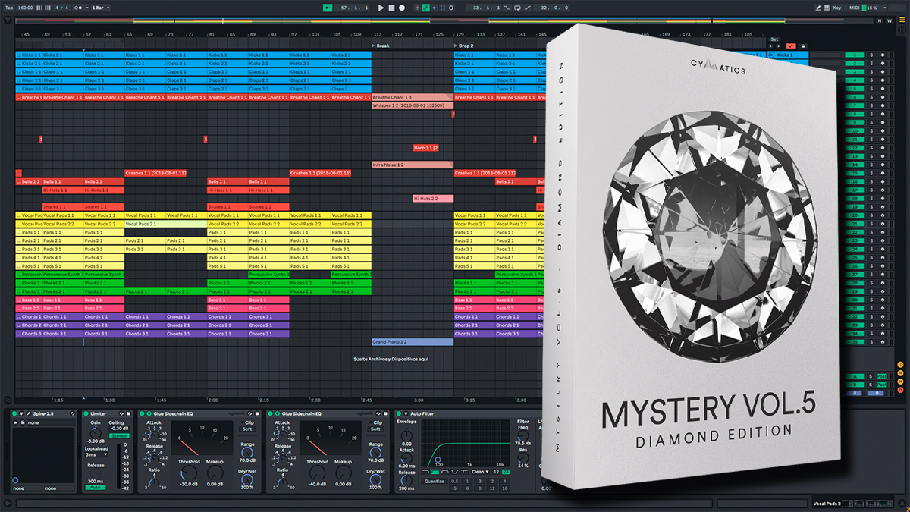Click the 160.00 tempo field

click(x=26, y=8)
